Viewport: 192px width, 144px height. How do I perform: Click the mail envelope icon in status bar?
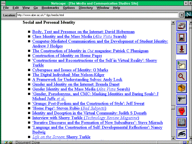[x=184, y=142]
